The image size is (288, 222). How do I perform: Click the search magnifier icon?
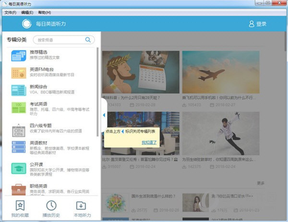point(88,40)
